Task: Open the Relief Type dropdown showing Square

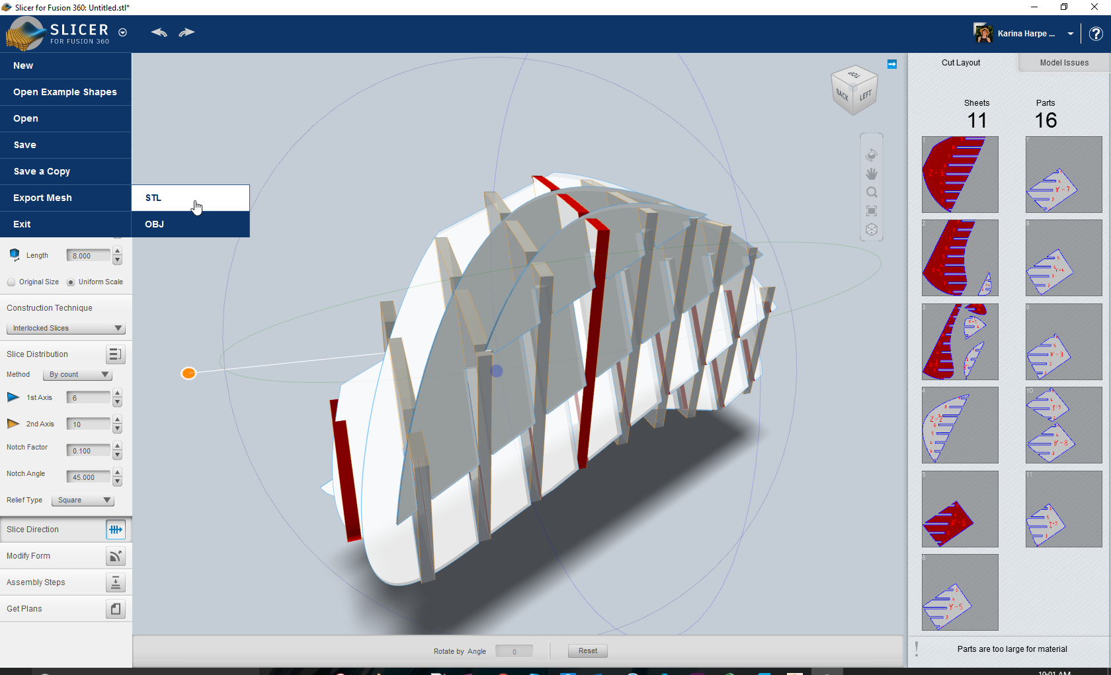Action: tap(82, 500)
